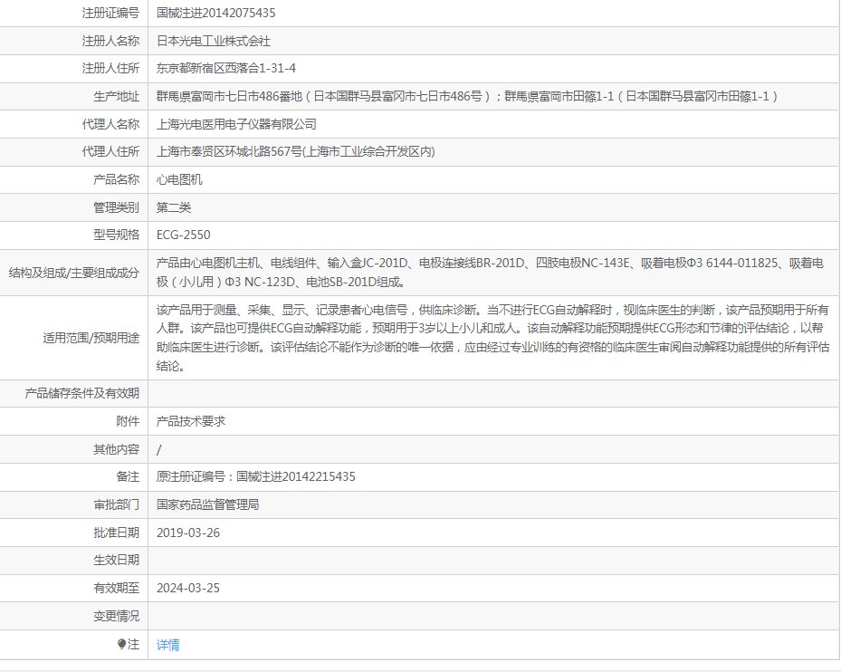Click the 批准日期 label
The width and height of the screenshot is (841, 672).
point(117,533)
